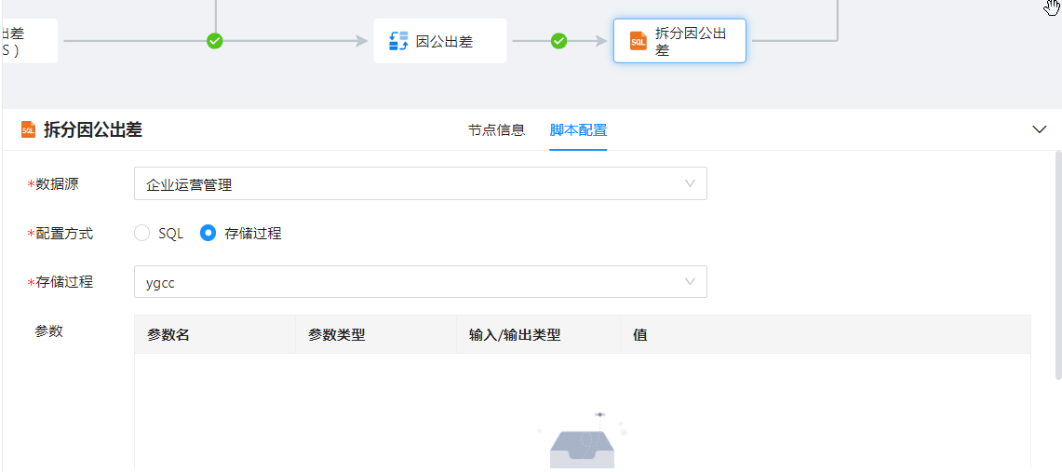Switch to the 节点信息 tab
The image size is (1062, 472).
(496, 130)
